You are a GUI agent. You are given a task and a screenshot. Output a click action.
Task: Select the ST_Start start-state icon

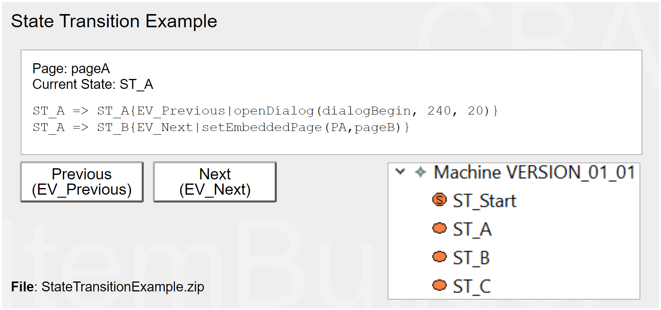tap(439, 200)
